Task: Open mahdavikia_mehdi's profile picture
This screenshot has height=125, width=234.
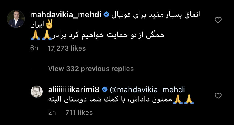Action: pyautogui.click(x=14, y=17)
